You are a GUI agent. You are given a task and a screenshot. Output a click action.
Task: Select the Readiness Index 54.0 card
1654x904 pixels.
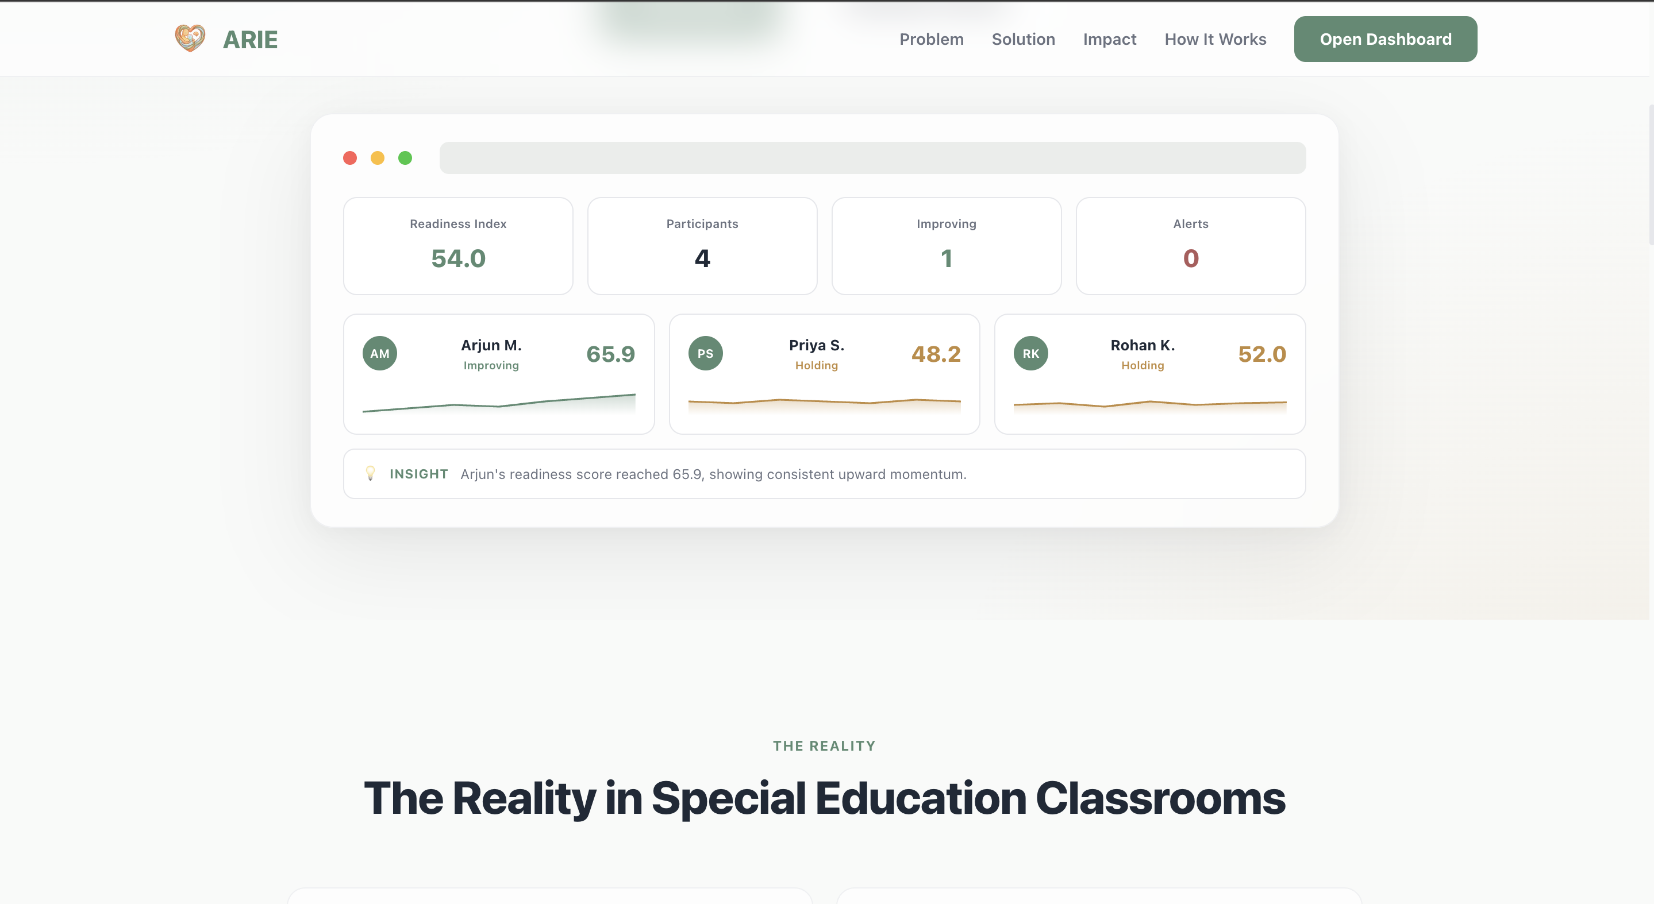coord(458,246)
